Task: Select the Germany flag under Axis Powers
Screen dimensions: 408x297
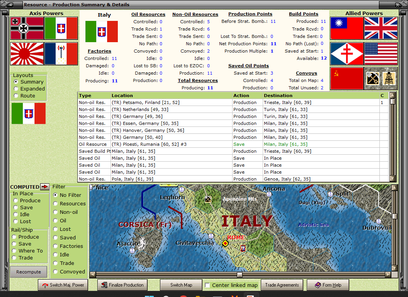Action: coord(27,28)
